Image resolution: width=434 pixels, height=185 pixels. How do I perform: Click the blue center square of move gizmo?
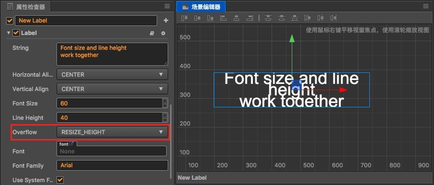(x=297, y=85)
